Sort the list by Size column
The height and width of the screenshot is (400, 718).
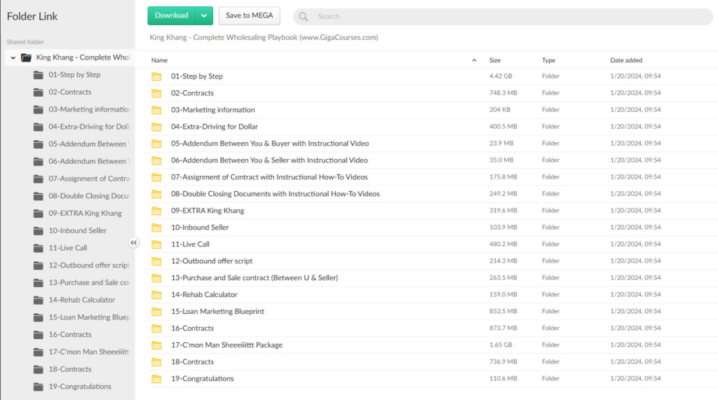pyautogui.click(x=495, y=60)
